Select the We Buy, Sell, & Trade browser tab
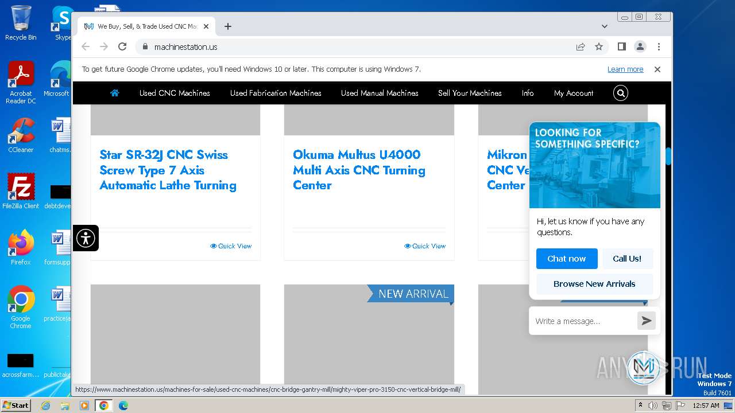 [146, 26]
